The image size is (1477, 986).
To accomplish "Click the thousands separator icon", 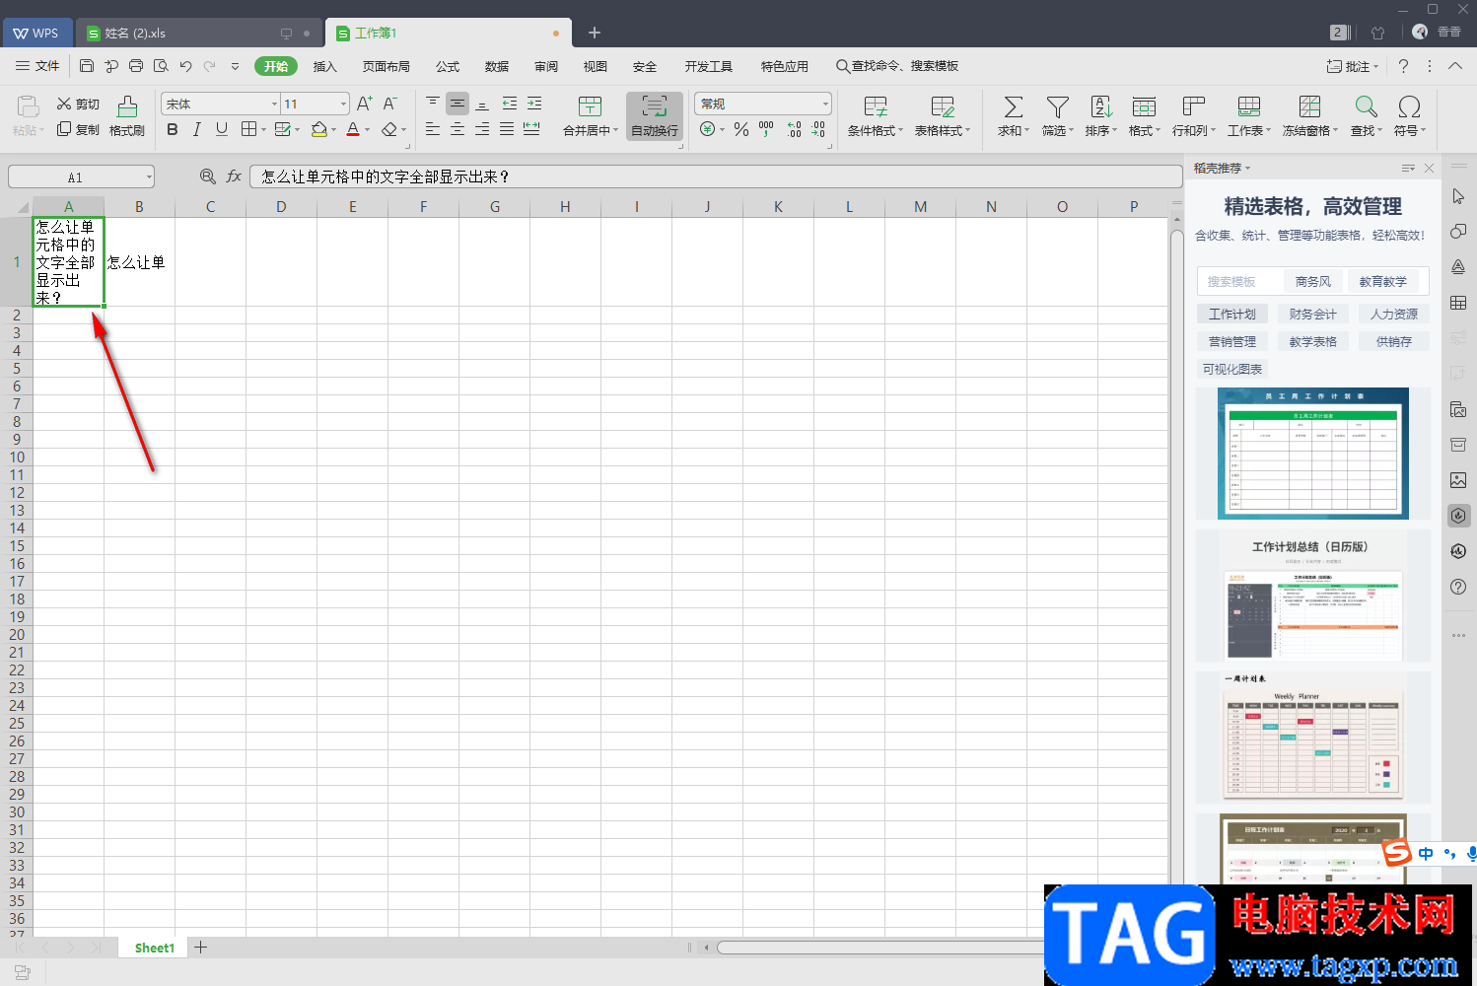I will click(x=766, y=129).
